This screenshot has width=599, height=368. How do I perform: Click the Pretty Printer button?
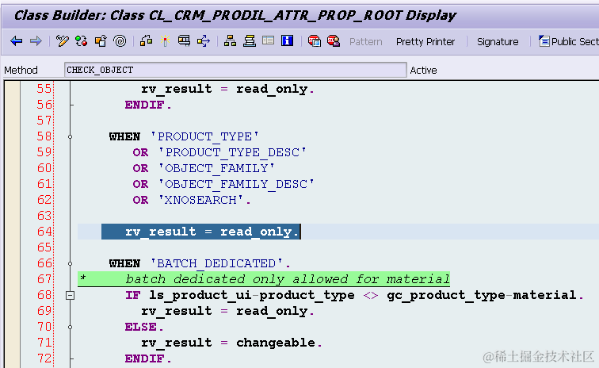[x=425, y=42]
